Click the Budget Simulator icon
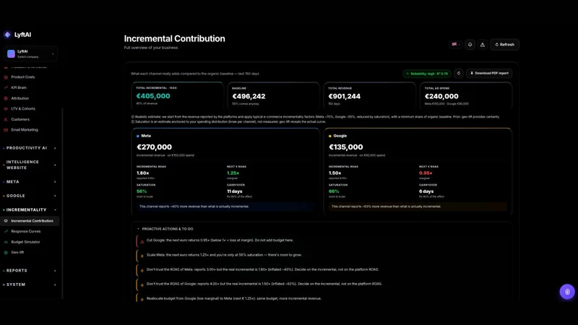Viewport: 578px width, 325px height. pyautogui.click(x=6, y=242)
